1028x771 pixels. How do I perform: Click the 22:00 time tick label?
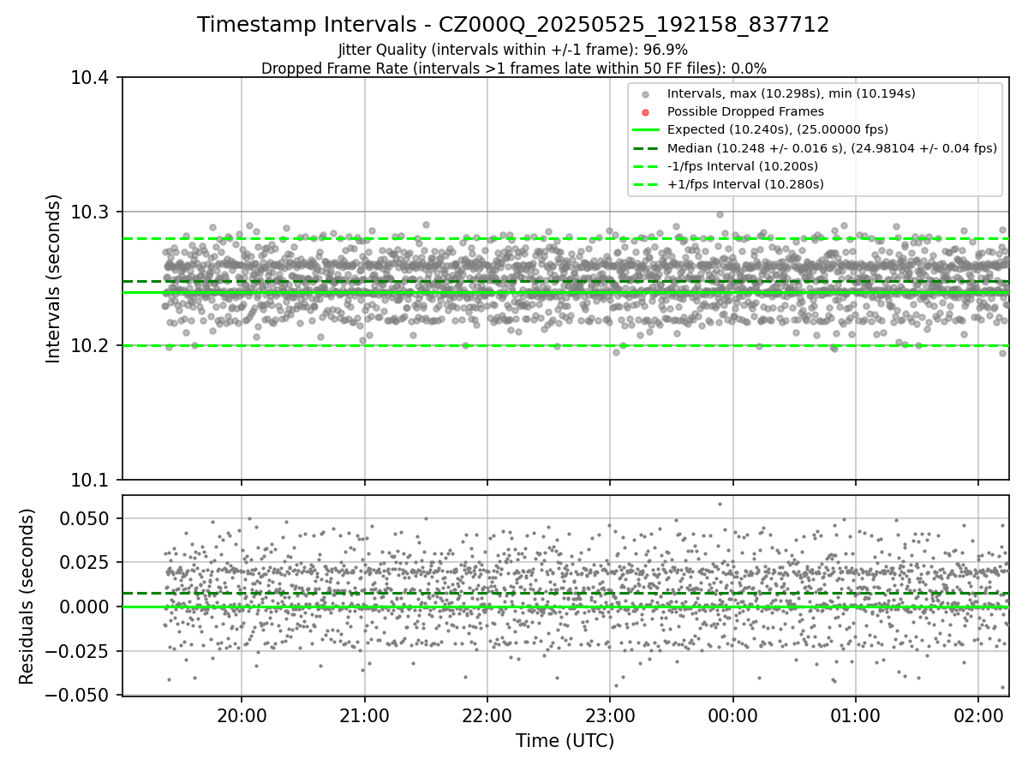tap(487, 714)
